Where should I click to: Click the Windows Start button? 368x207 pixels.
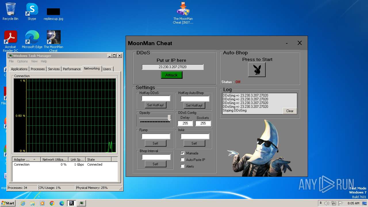pyautogui.click(x=8, y=203)
